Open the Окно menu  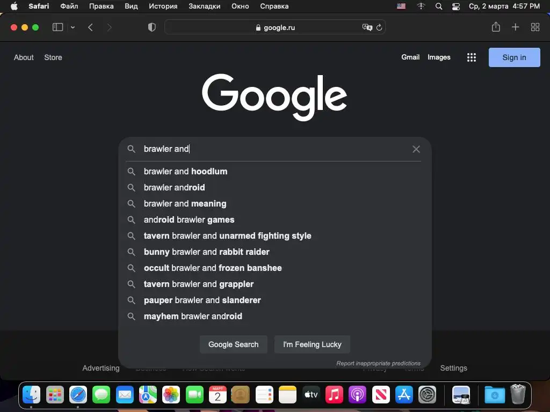[x=240, y=6]
